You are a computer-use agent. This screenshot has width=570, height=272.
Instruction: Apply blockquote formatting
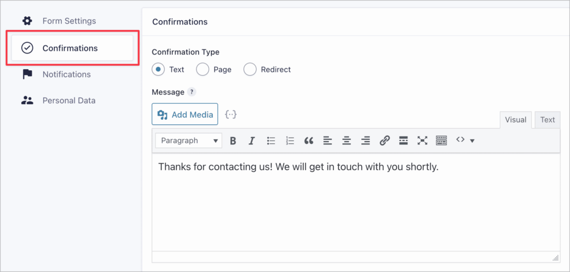[309, 141]
